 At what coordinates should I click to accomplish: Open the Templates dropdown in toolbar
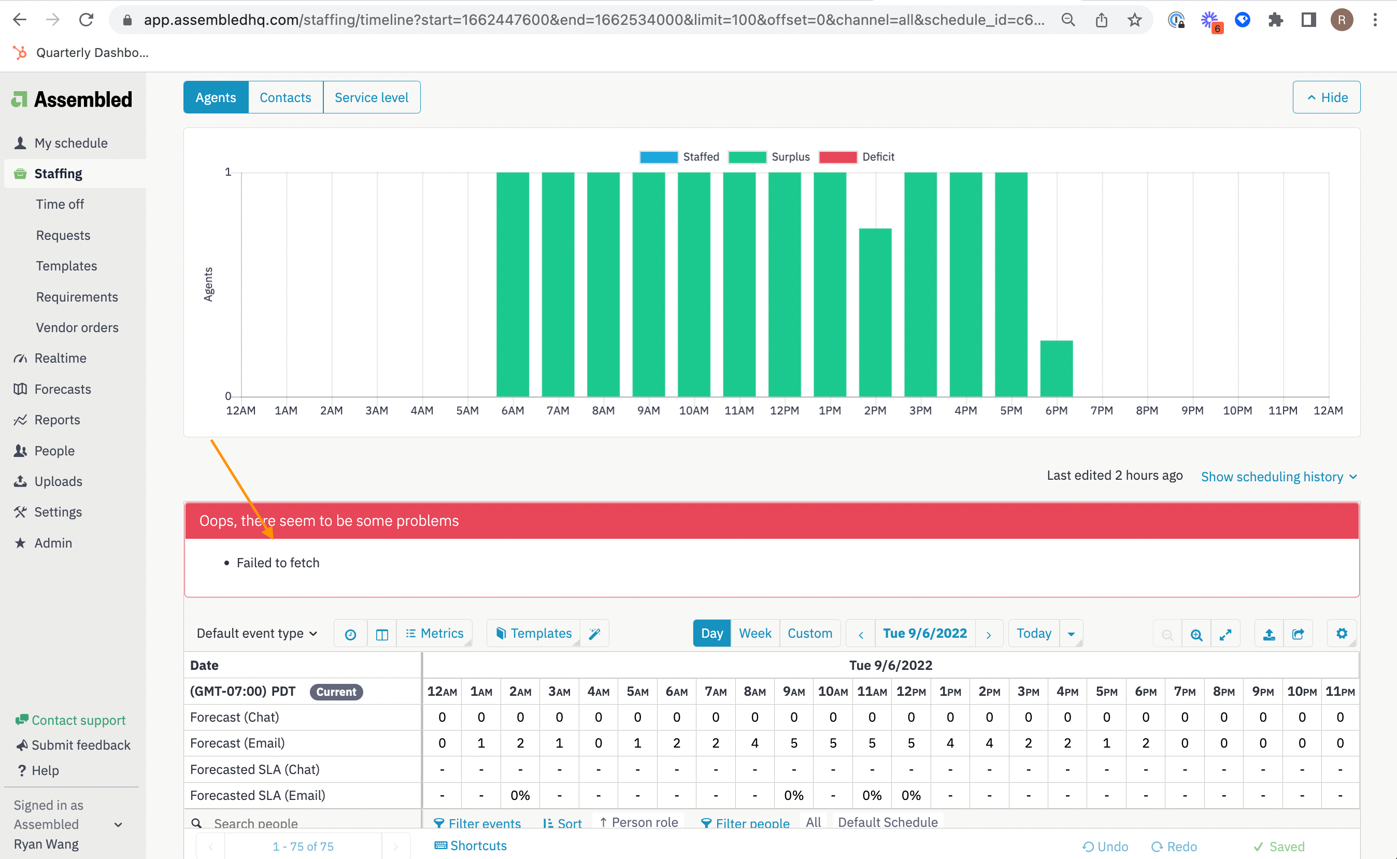coord(534,633)
